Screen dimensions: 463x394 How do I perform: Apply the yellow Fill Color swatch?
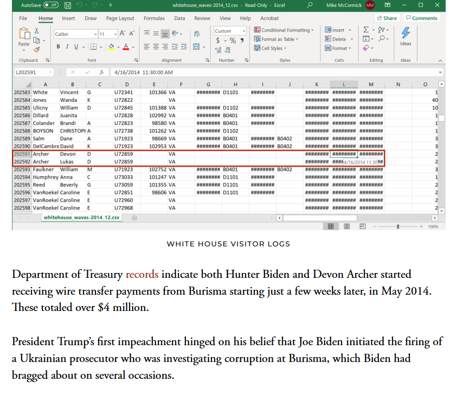[x=111, y=47]
